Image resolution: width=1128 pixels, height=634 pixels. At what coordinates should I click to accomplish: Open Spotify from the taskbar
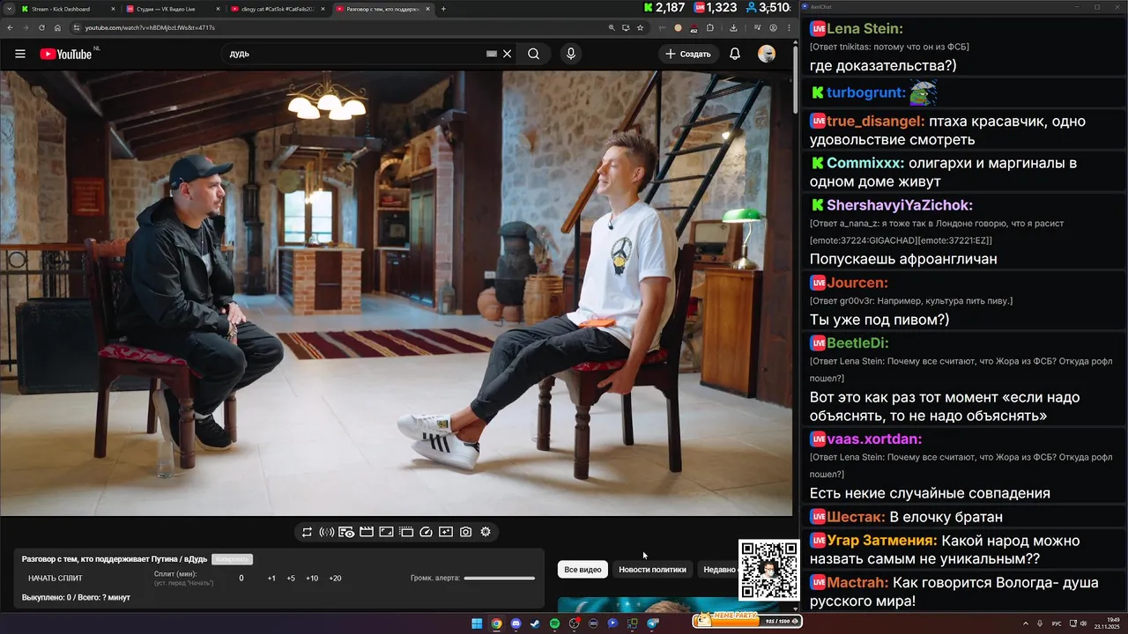pos(554,623)
